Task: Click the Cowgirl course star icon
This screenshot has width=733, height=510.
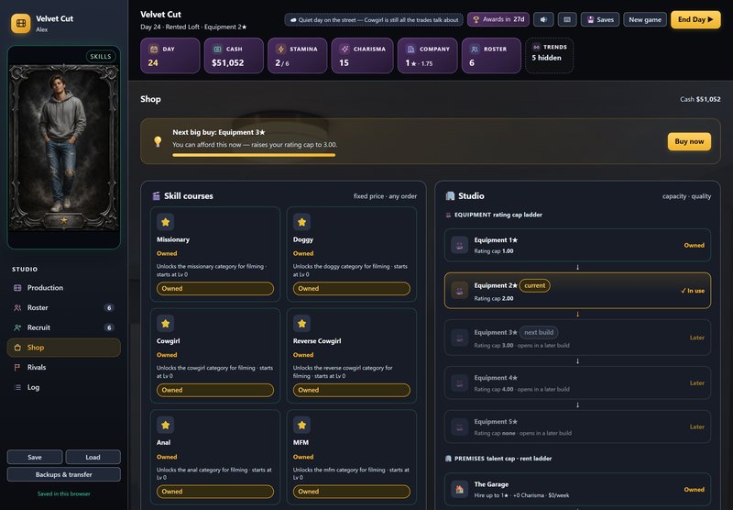Action: (166, 323)
